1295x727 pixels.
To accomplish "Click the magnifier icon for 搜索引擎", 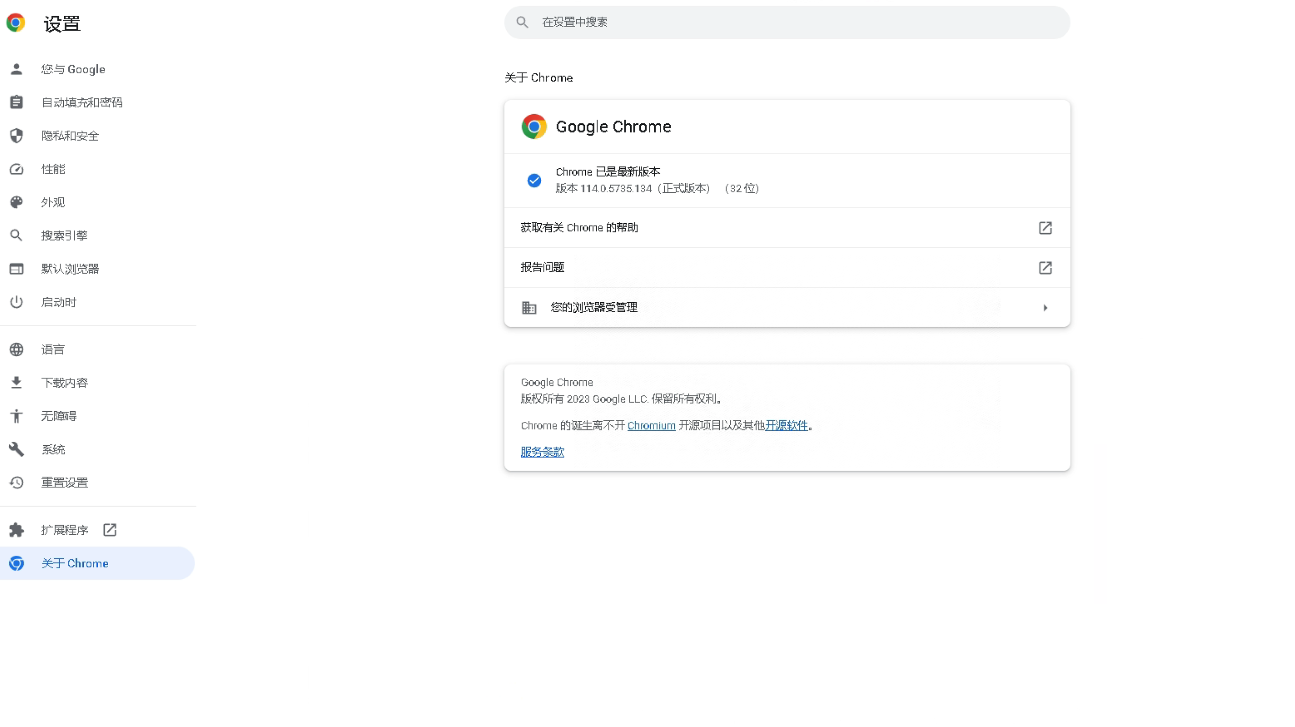I will [x=16, y=235].
